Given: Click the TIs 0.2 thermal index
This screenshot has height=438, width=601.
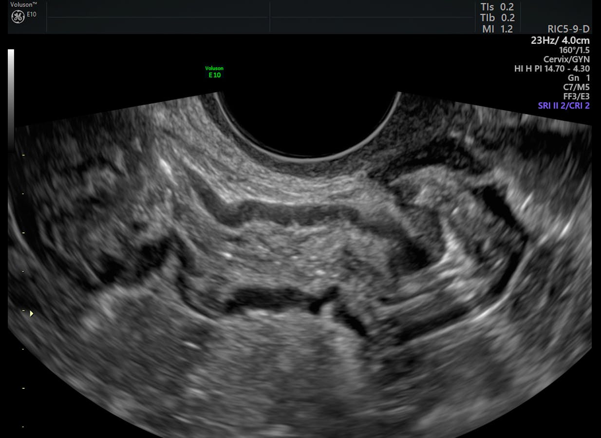Looking at the screenshot, I should click(497, 7).
